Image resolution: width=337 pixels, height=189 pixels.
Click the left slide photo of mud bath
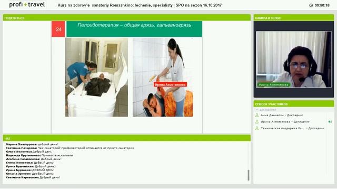coord(96,77)
